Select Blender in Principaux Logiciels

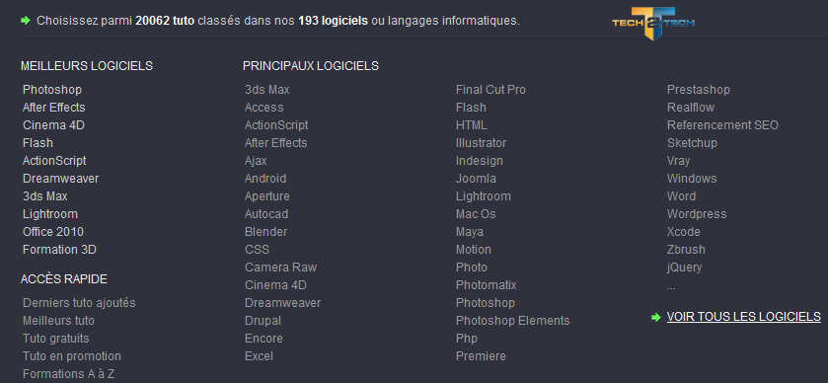(x=266, y=232)
